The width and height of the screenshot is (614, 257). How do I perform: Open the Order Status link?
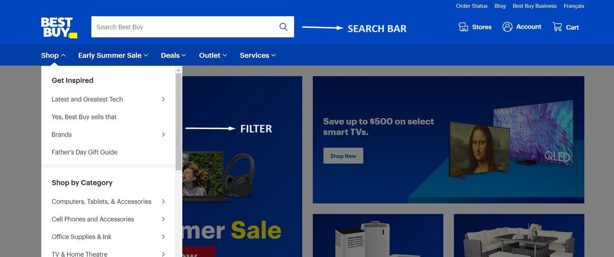[472, 6]
